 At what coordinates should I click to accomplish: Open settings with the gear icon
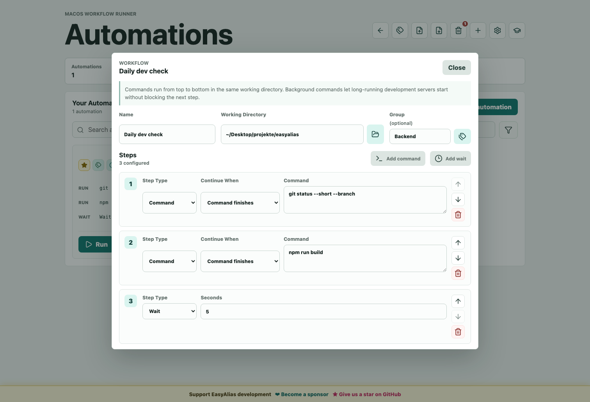(x=498, y=30)
